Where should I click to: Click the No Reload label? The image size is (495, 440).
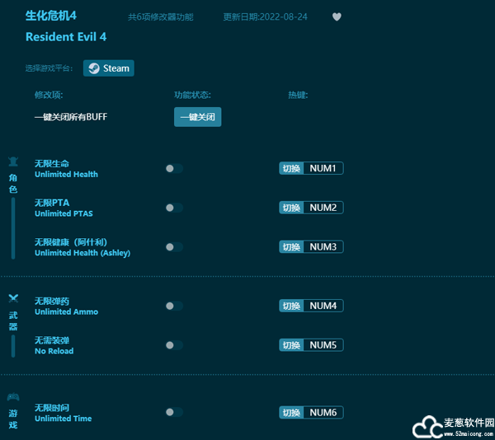(x=54, y=351)
